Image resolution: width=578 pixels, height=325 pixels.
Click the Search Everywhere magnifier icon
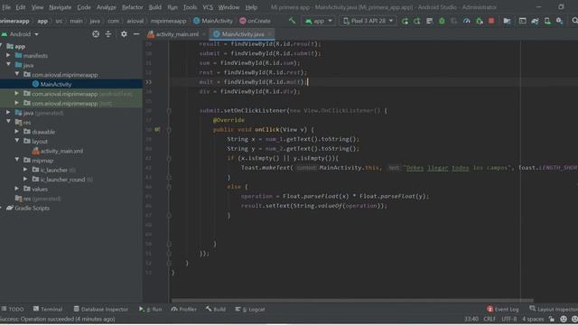tap(574, 21)
